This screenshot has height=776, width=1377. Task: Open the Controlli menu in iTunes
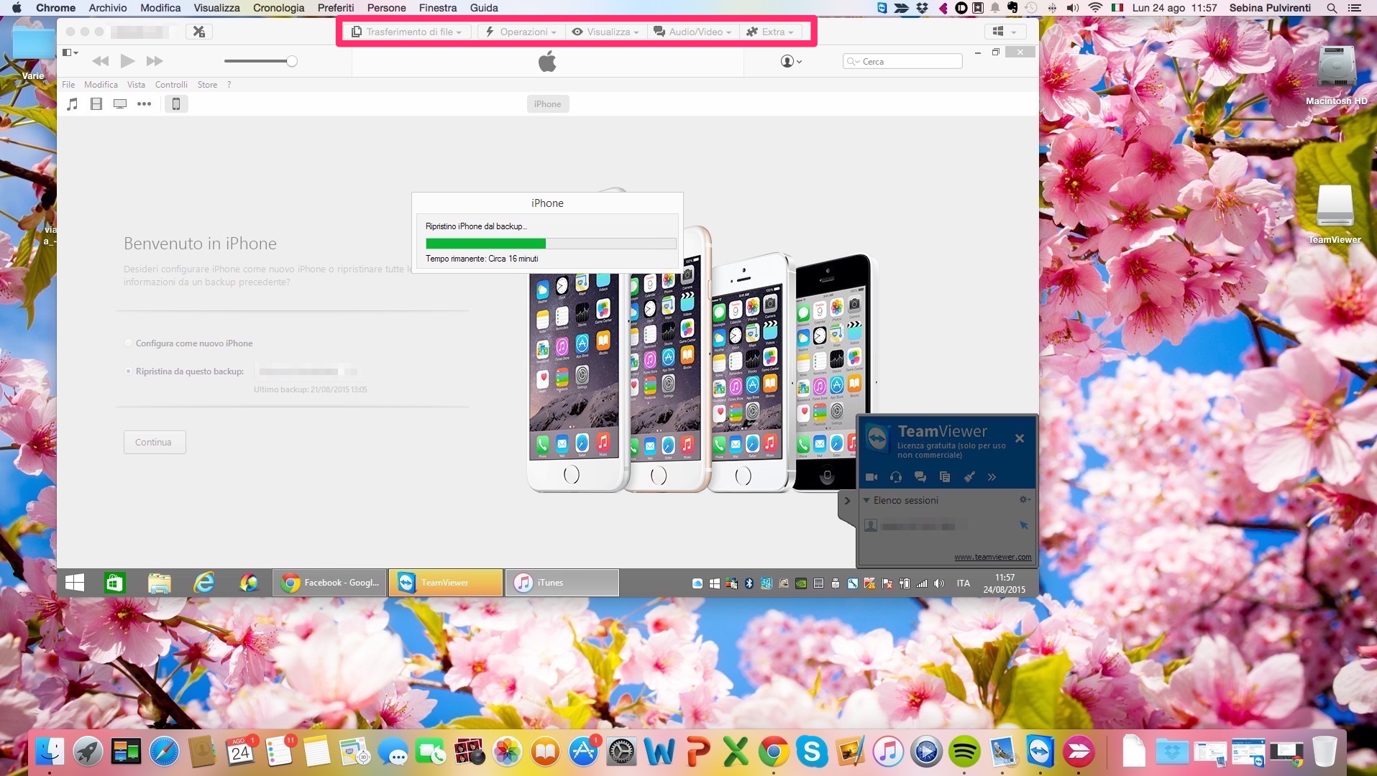pos(171,85)
